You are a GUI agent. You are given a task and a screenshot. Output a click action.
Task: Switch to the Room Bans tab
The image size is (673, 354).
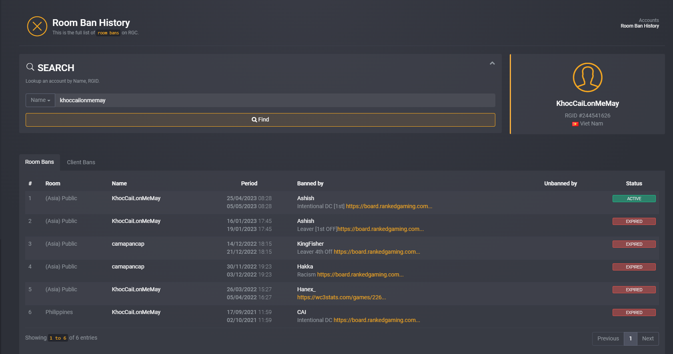[x=40, y=162]
